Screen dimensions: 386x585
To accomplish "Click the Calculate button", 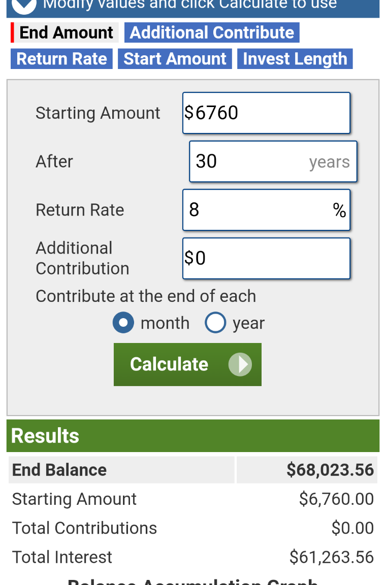I will click(x=187, y=364).
